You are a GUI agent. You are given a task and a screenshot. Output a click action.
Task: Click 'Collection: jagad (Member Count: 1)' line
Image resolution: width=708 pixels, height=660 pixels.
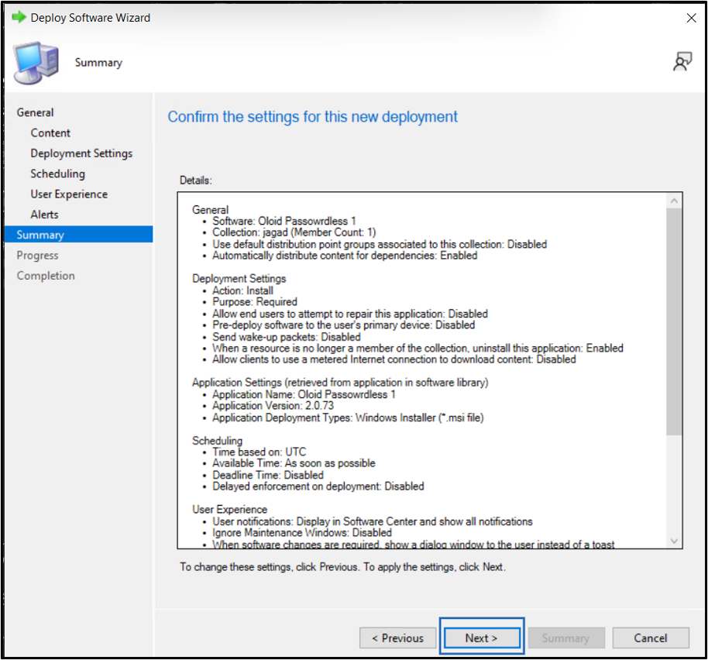point(294,232)
